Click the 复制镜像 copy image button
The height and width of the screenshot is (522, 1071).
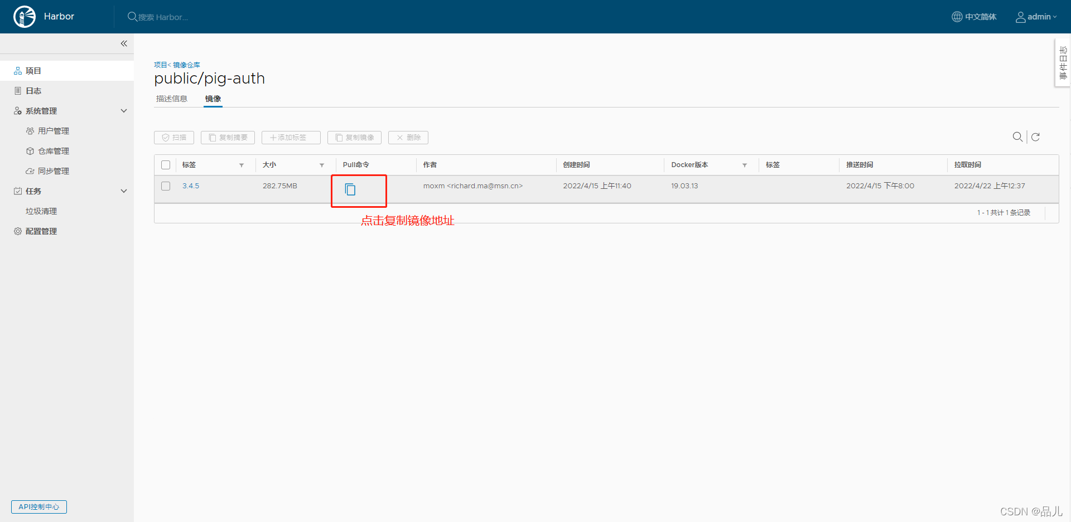coord(354,138)
